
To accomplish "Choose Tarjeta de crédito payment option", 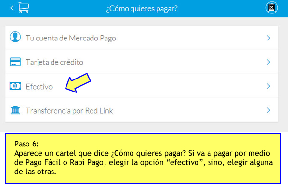I will 142,62.
